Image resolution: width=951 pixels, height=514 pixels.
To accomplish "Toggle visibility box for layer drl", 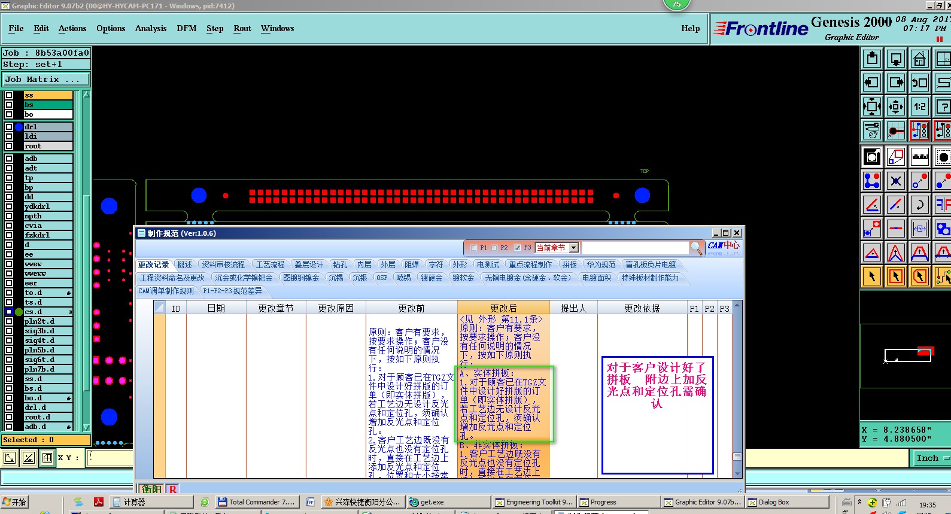I will click(x=9, y=127).
